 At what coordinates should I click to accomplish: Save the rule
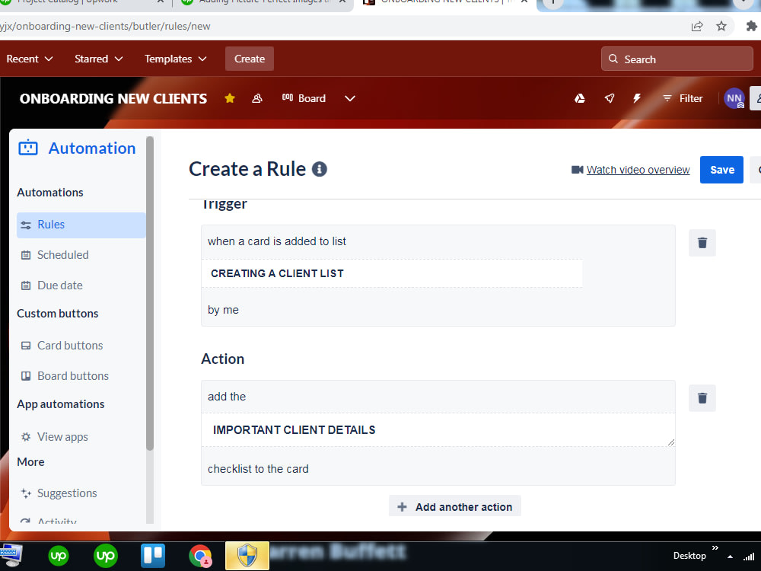coord(721,170)
